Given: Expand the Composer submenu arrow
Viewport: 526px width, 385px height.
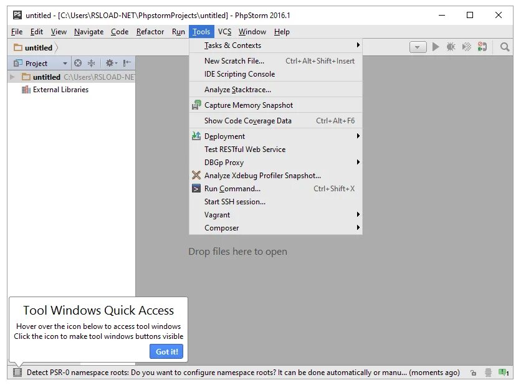Looking at the screenshot, I should coord(358,227).
